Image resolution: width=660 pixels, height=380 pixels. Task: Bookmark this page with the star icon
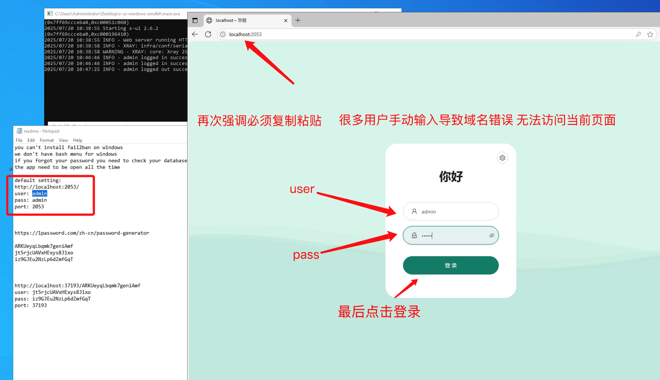coord(650,34)
